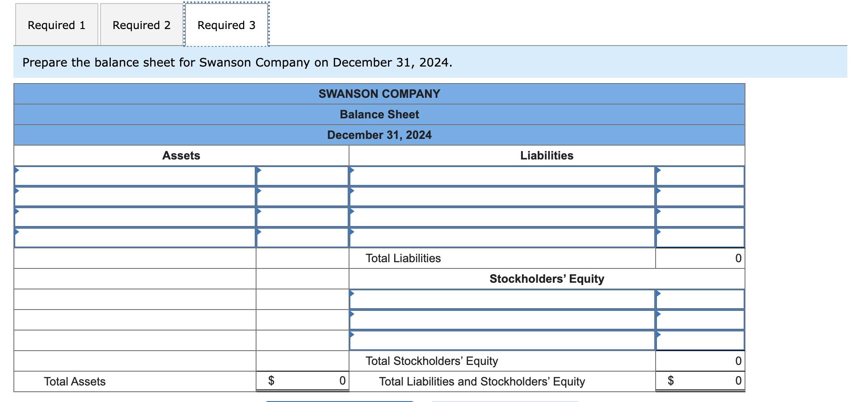Open first asset name dropdown
Screen dimensions: 867x402
click(x=135, y=176)
